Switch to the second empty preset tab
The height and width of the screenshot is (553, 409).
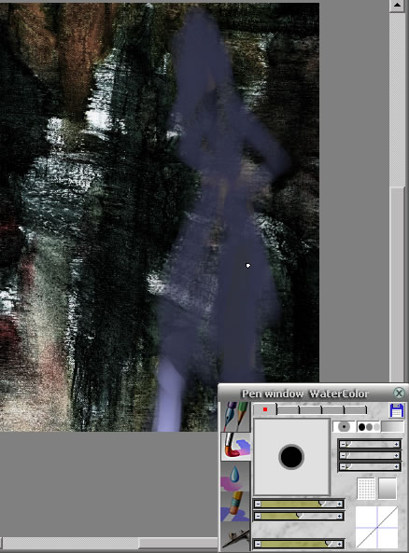coord(288,409)
